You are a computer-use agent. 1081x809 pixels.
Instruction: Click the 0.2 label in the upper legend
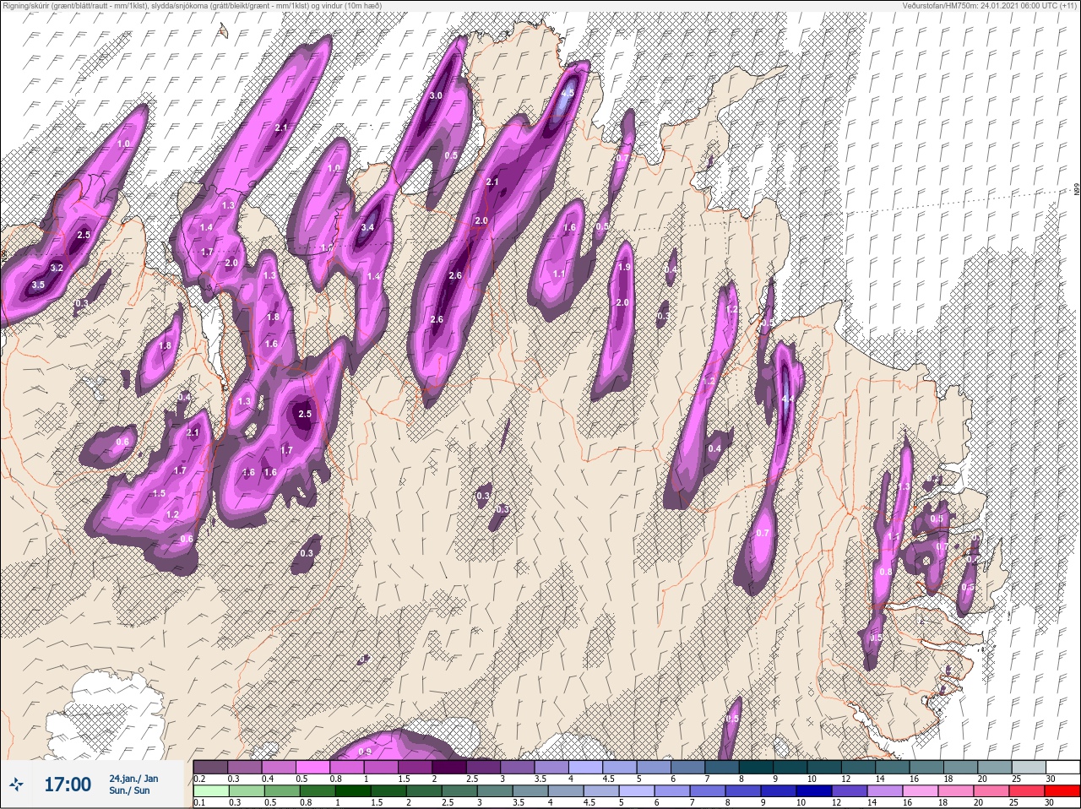(x=199, y=779)
